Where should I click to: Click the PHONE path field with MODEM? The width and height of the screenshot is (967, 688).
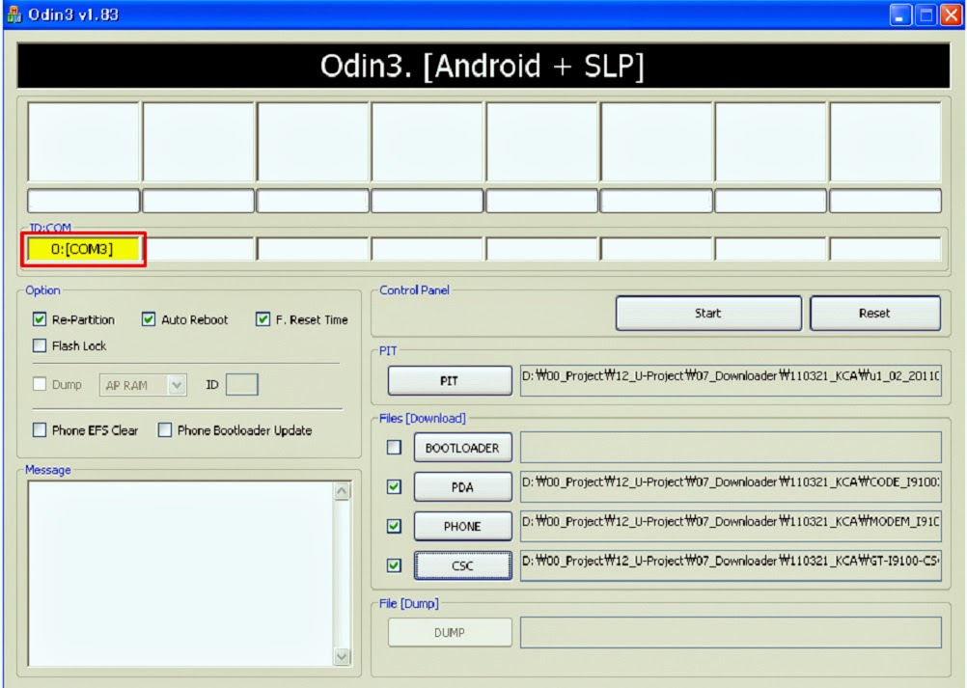click(731, 527)
